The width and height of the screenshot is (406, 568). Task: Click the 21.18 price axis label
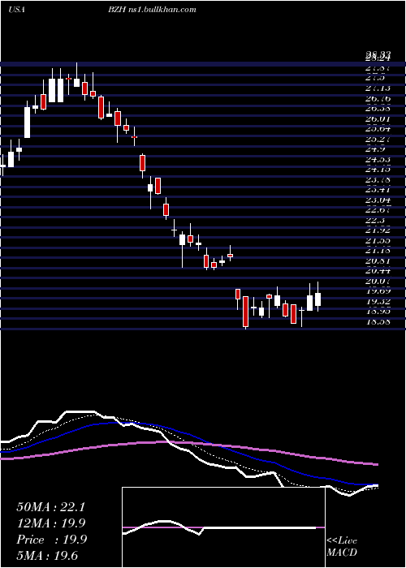point(378,251)
